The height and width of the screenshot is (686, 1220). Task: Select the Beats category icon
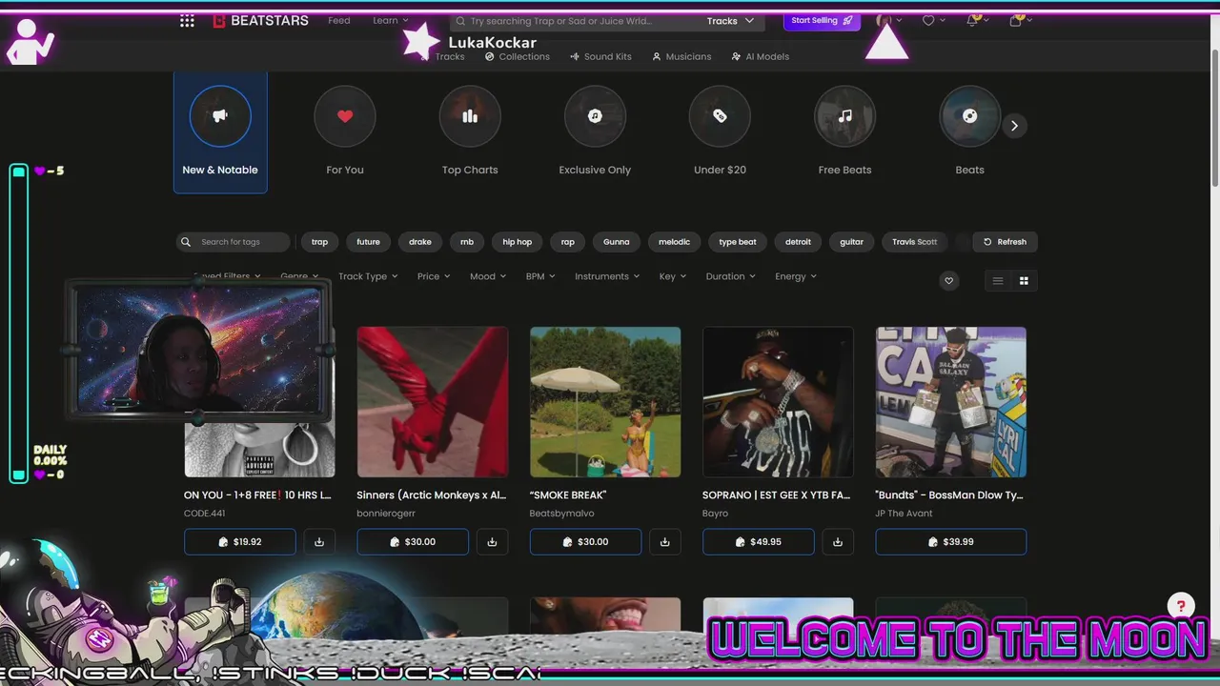click(970, 116)
